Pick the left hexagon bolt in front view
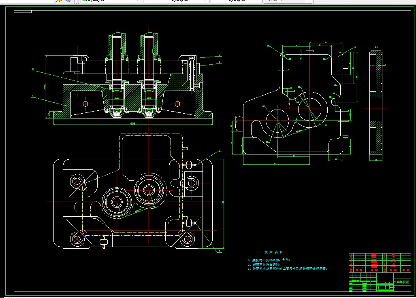Viewport: 416px width, 298px height. (85, 104)
